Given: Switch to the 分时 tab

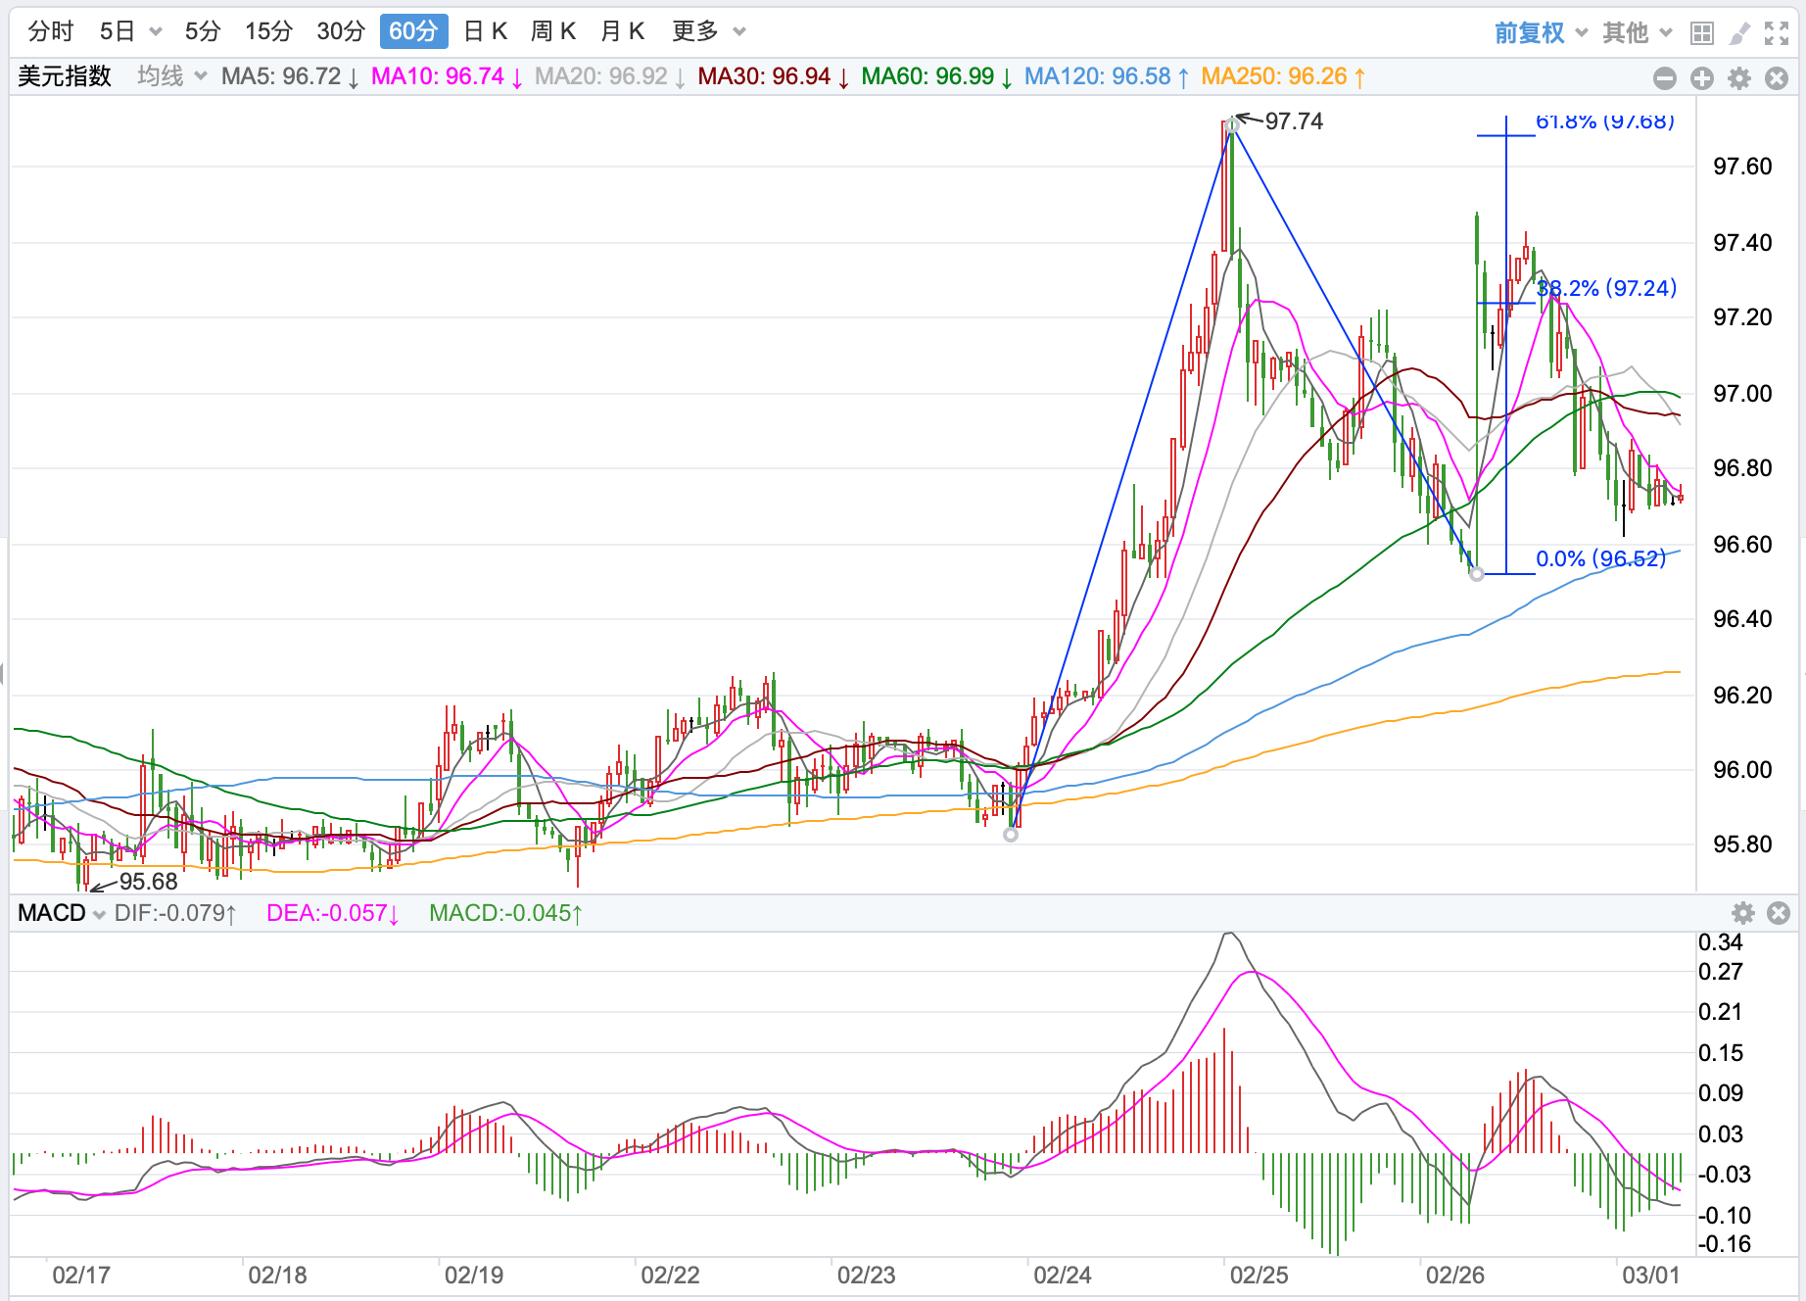Looking at the screenshot, I should [x=51, y=31].
